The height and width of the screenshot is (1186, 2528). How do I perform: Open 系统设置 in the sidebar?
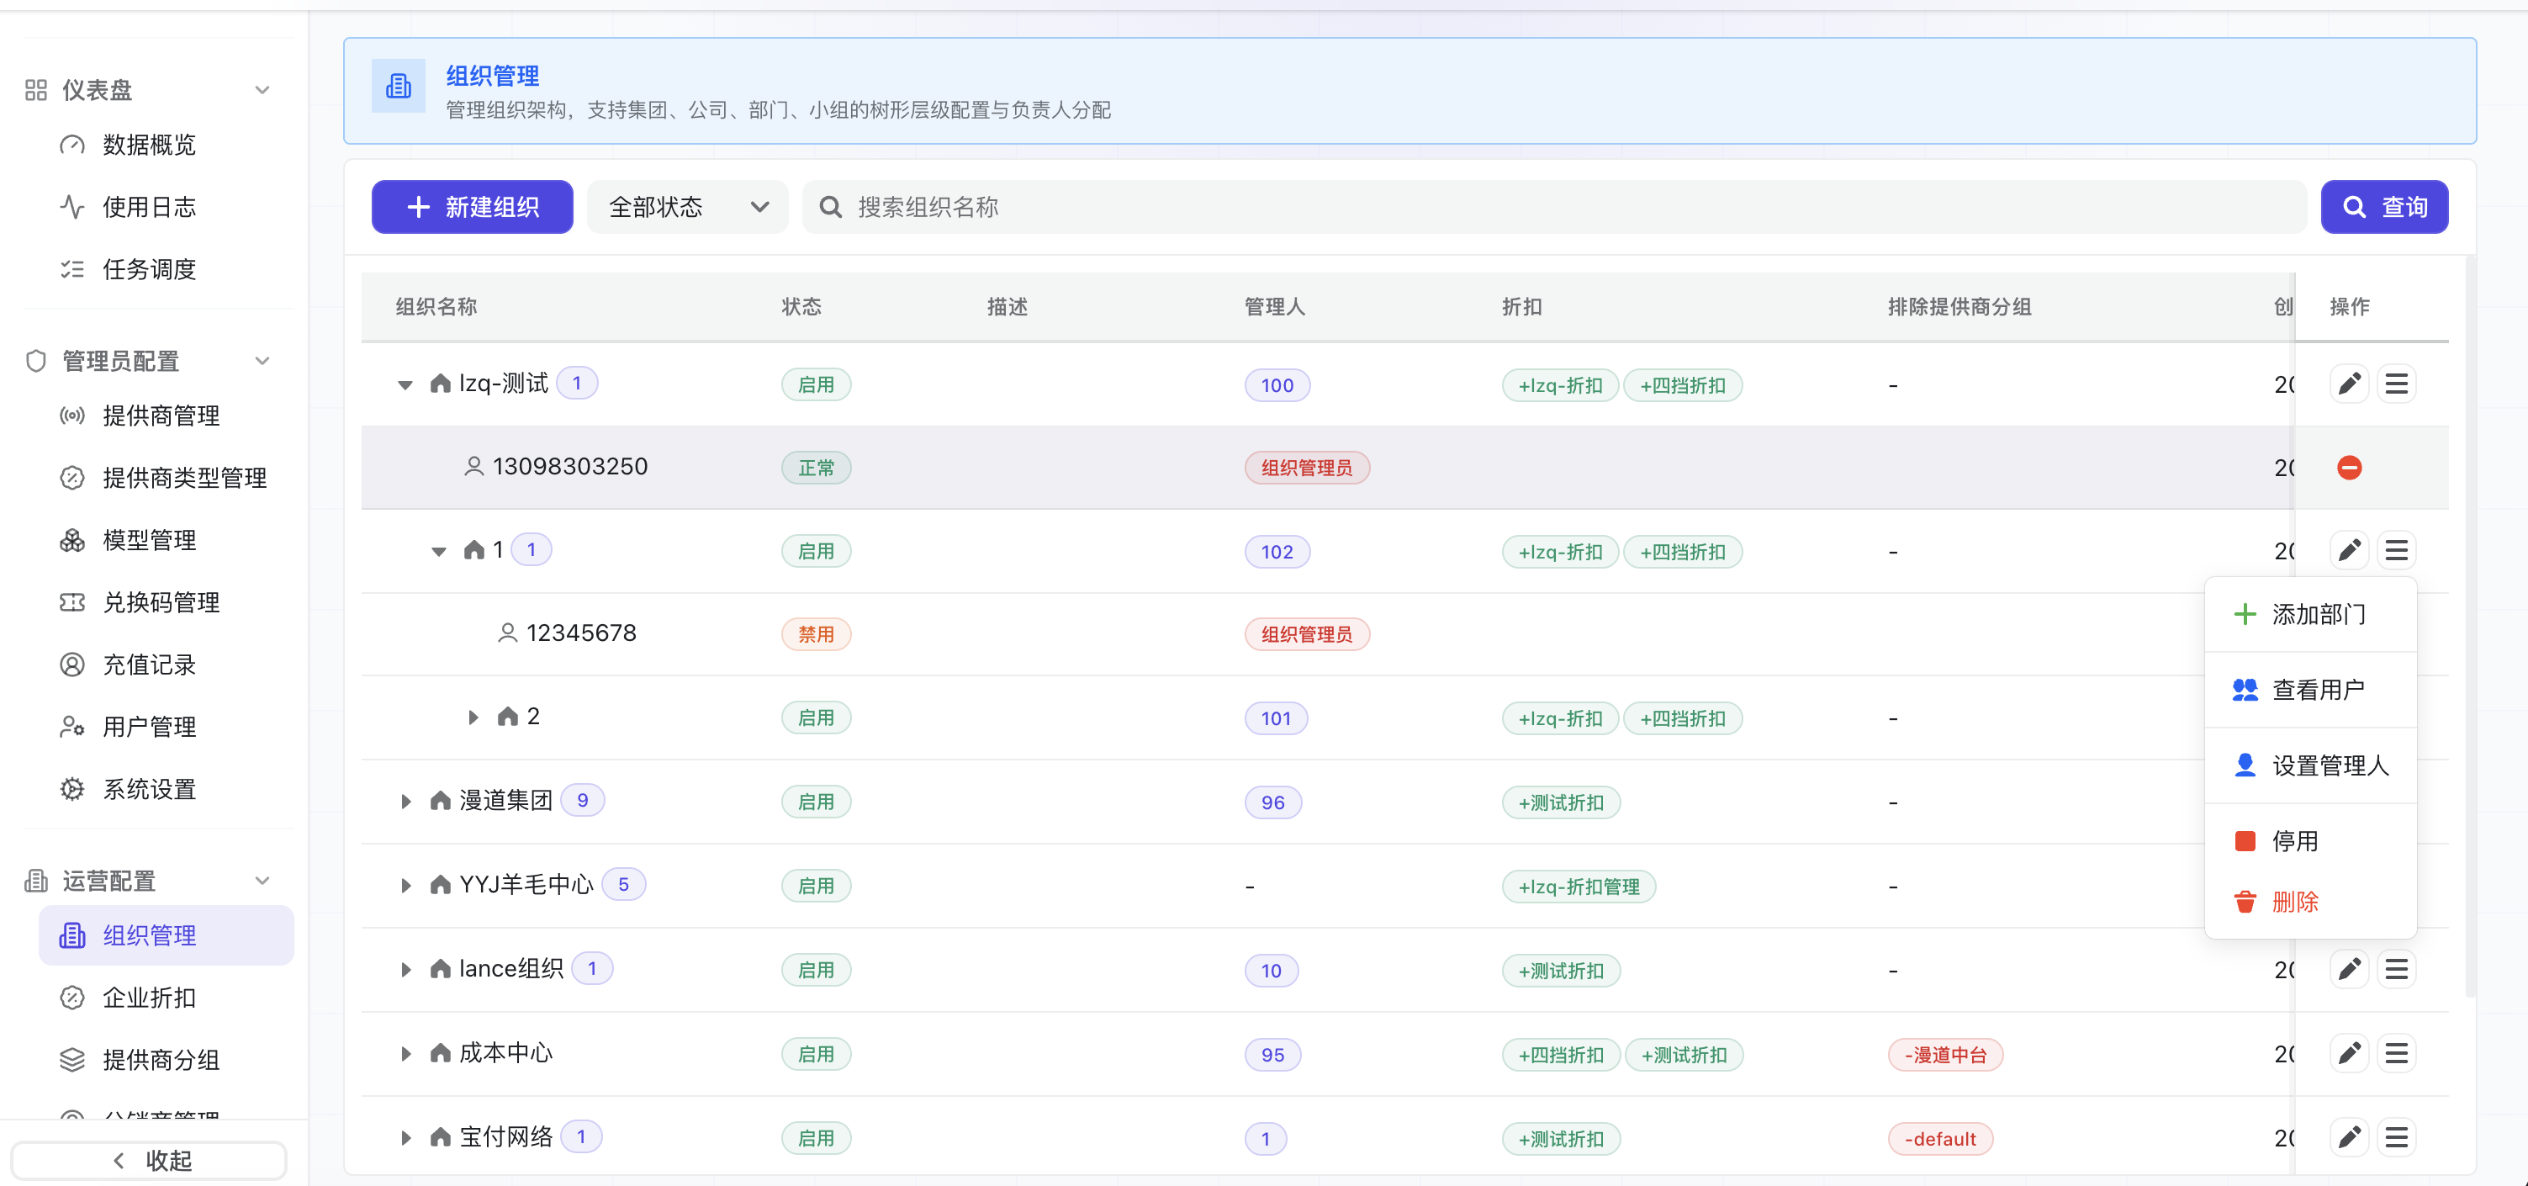point(149,789)
